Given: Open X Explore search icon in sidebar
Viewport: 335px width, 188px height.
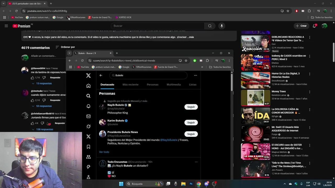Looking at the screenshot, I should click(88, 96).
